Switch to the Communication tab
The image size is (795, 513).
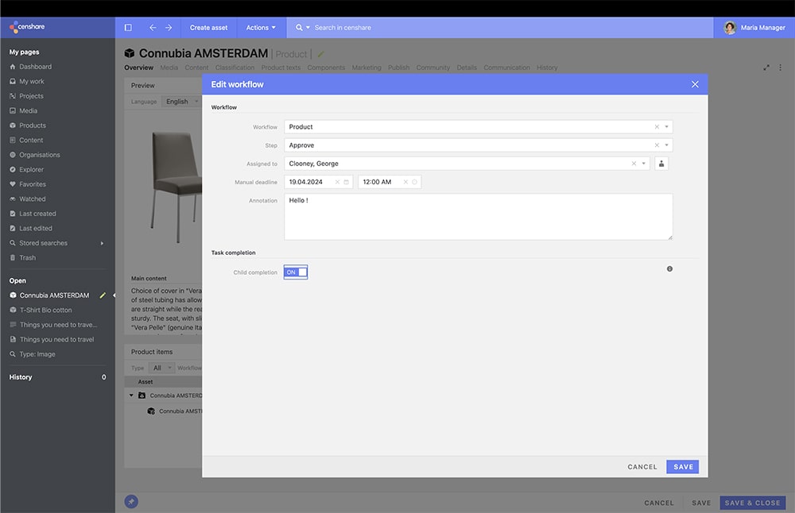coord(506,67)
